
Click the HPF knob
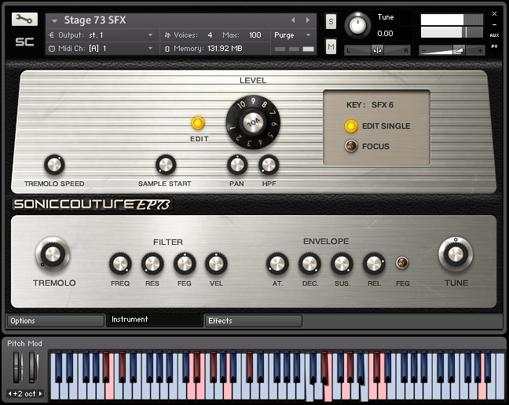point(269,165)
